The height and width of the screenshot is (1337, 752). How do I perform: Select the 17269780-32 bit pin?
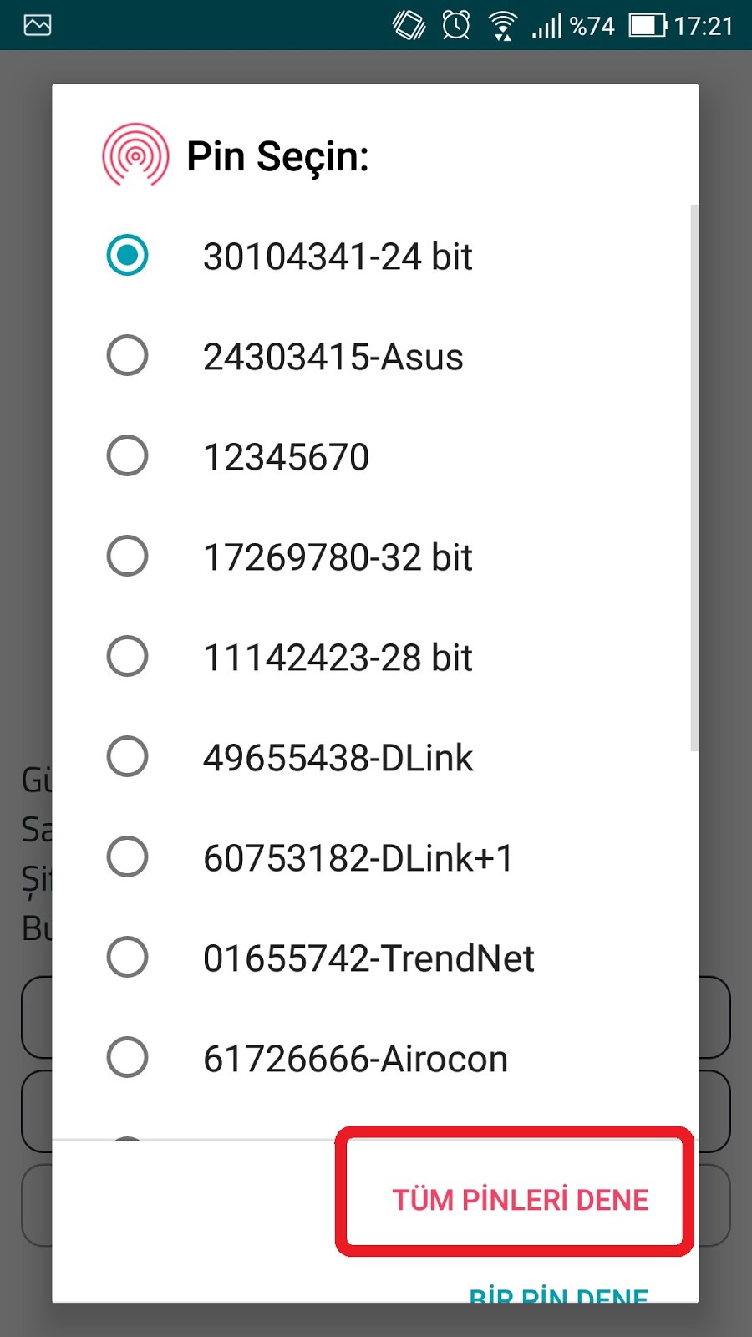(128, 557)
